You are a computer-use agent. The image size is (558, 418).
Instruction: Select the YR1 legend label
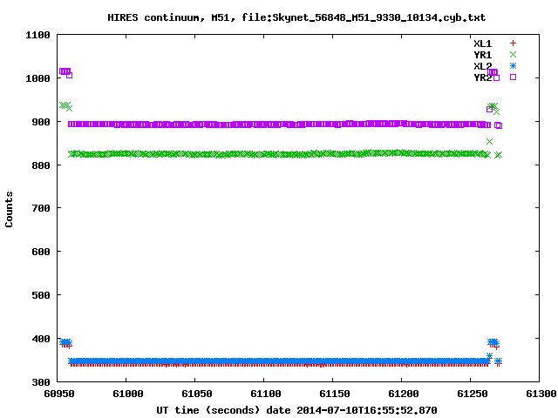click(482, 55)
